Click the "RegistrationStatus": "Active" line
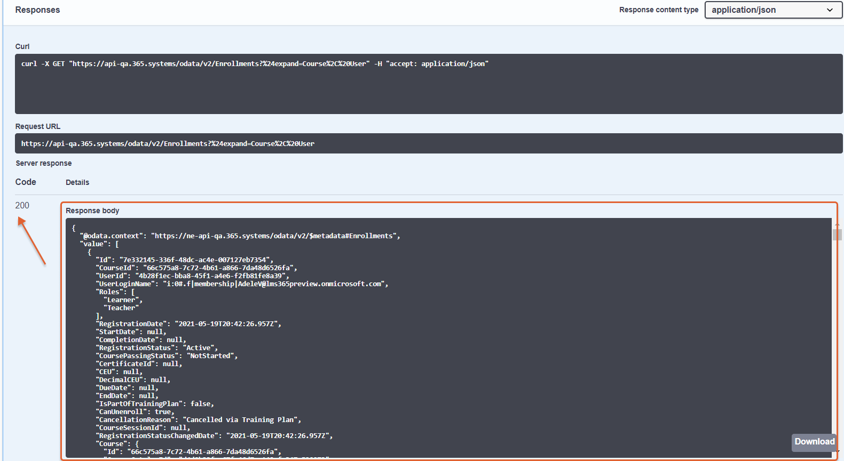 tap(156, 348)
